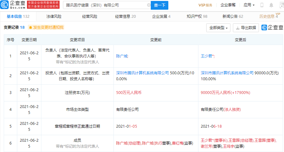Click 90000万元人民币(+17900%) cell text
Viewport: 284px width, 152px height.
click(x=225, y=93)
